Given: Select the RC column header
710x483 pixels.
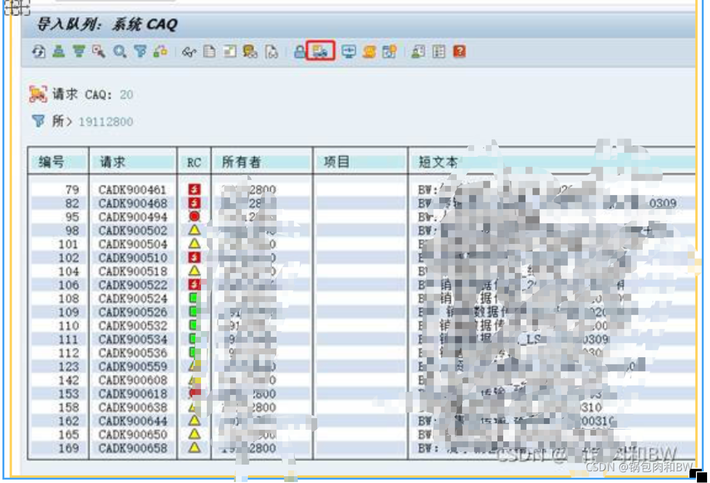Looking at the screenshot, I should tap(193, 163).
